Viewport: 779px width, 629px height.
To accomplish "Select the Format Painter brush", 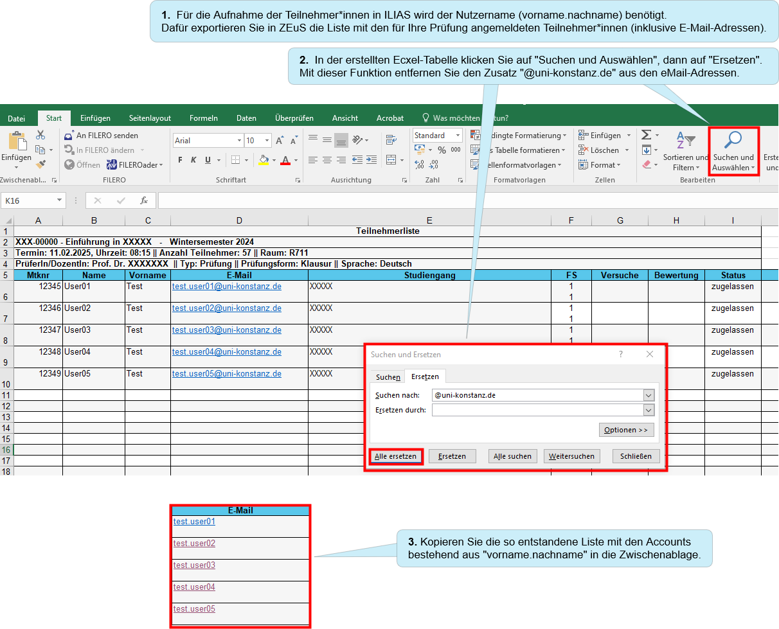I will point(40,164).
